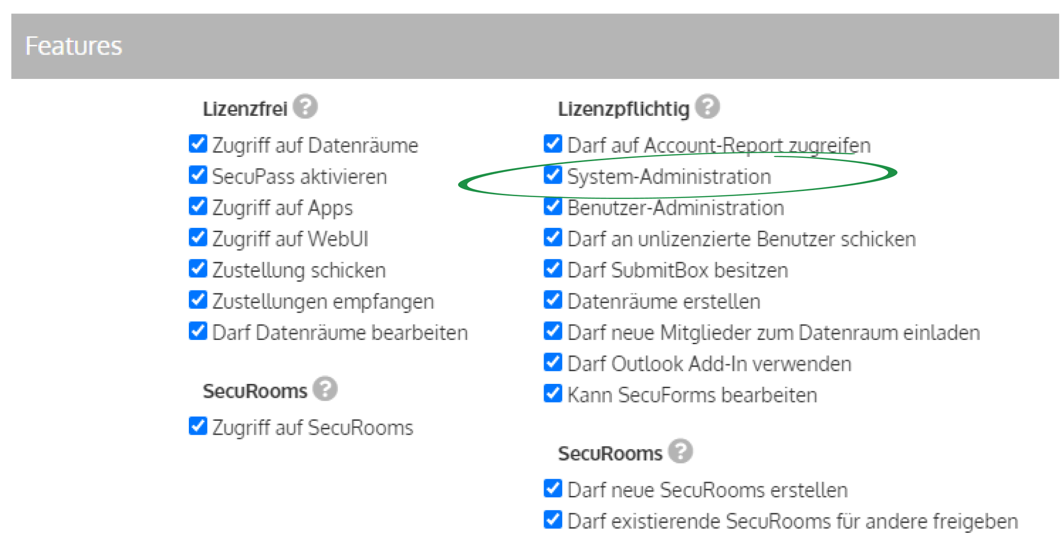Open help icon beside left SecuRooms heading
Viewport: 1062px width, 538px height.
(x=325, y=389)
